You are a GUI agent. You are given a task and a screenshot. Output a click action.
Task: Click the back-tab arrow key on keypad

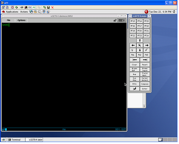point(135,60)
